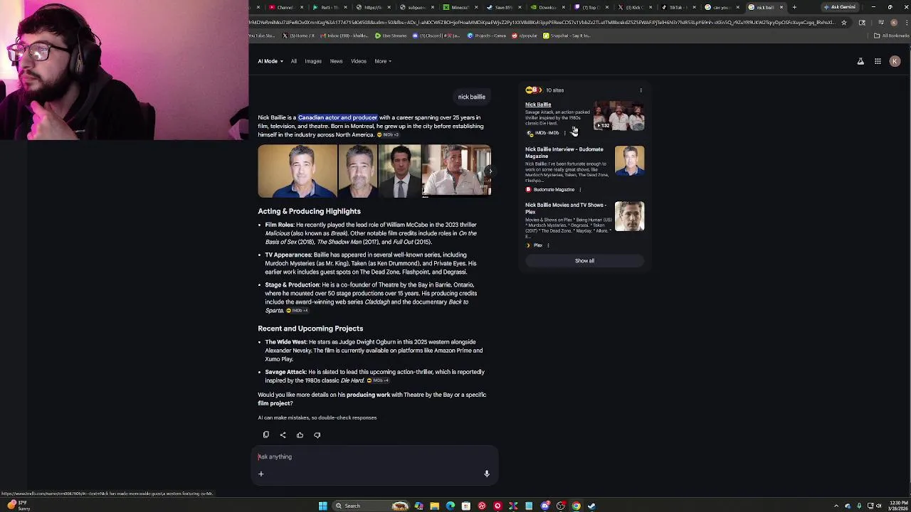Give the response a thumbs down
The width and height of the screenshot is (911, 512).
click(x=317, y=434)
